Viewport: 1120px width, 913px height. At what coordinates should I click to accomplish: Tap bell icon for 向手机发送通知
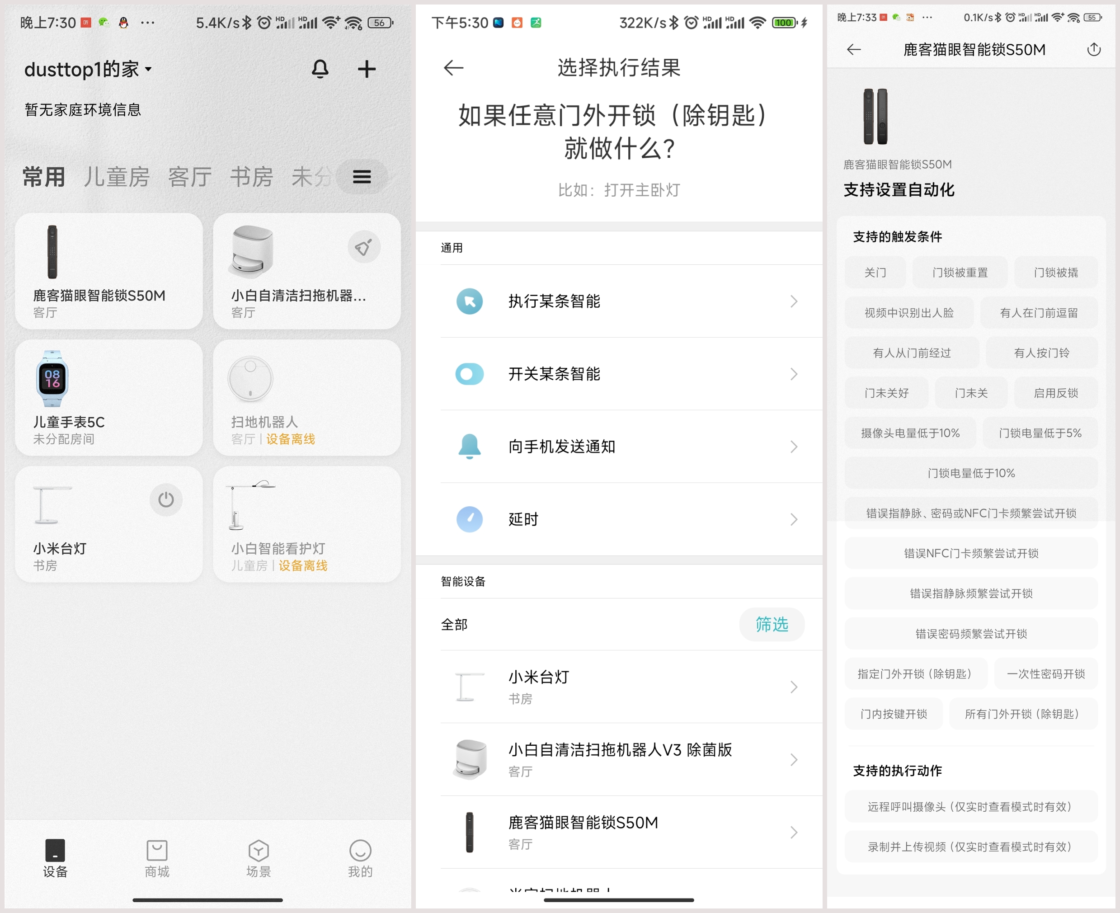[x=470, y=447]
